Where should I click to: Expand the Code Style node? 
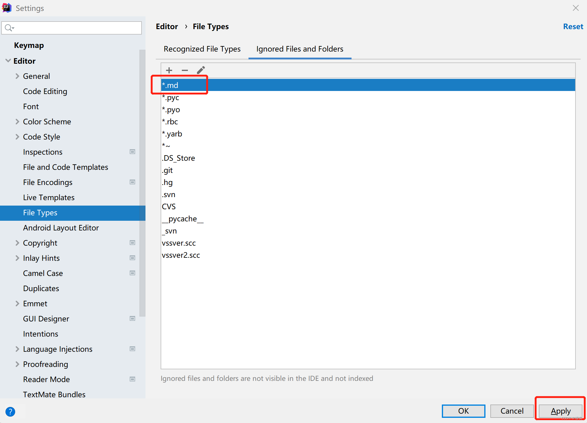pyautogui.click(x=17, y=137)
